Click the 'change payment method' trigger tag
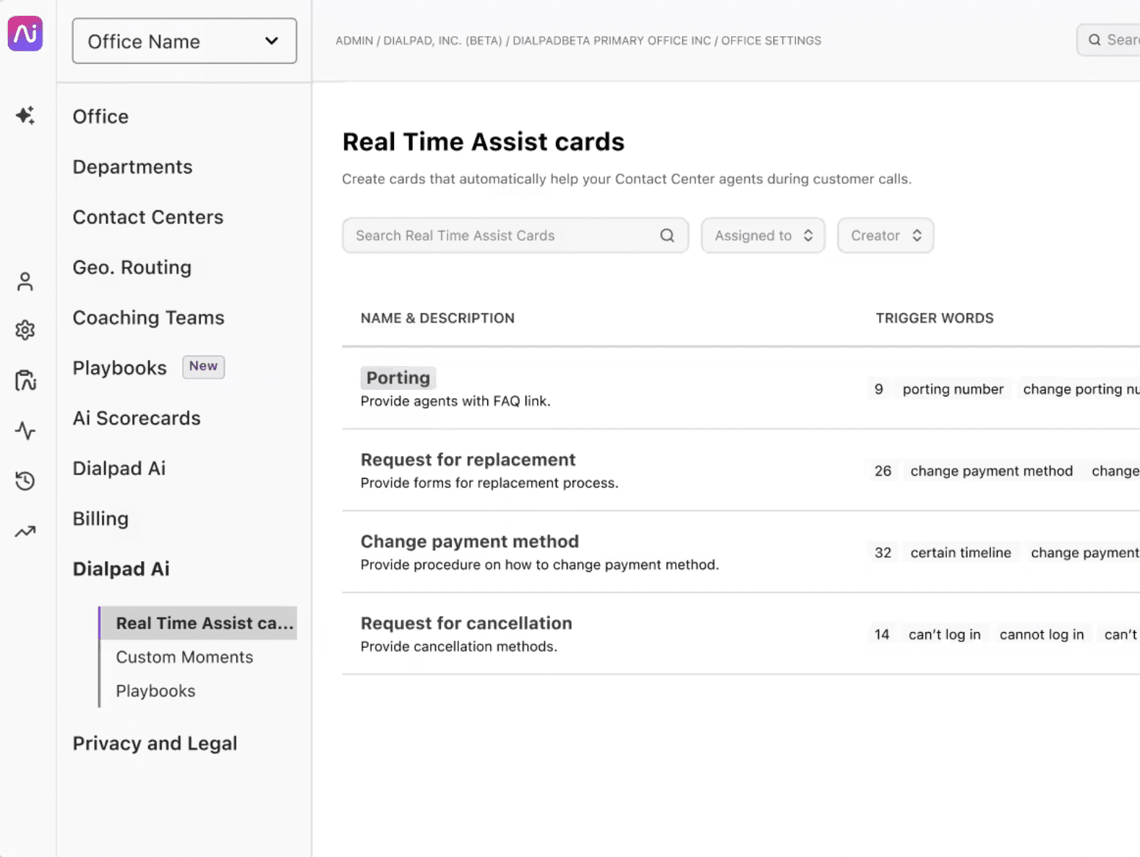1140x857 pixels. point(991,471)
